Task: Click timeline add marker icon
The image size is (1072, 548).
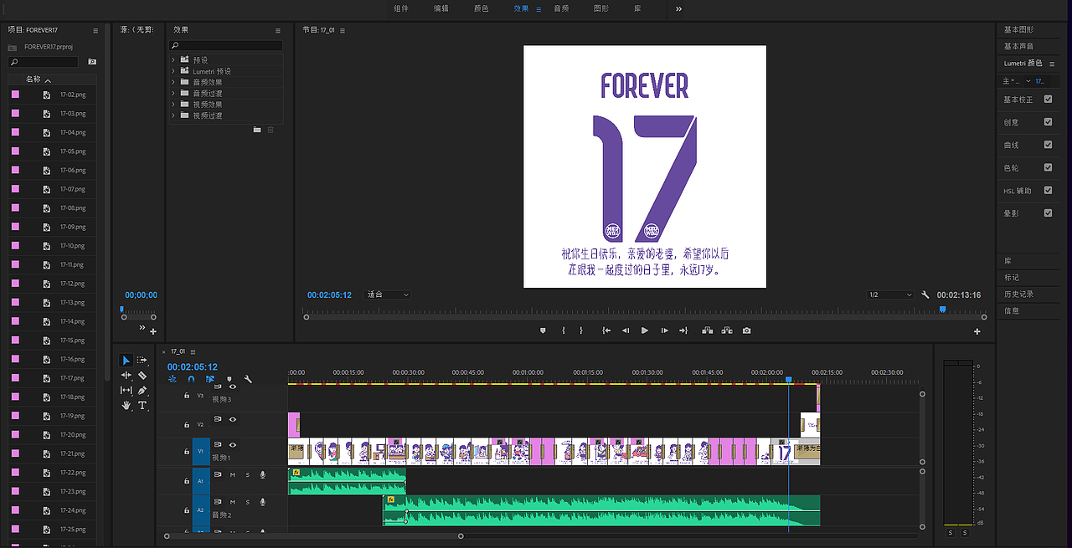Action: [x=229, y=379]
